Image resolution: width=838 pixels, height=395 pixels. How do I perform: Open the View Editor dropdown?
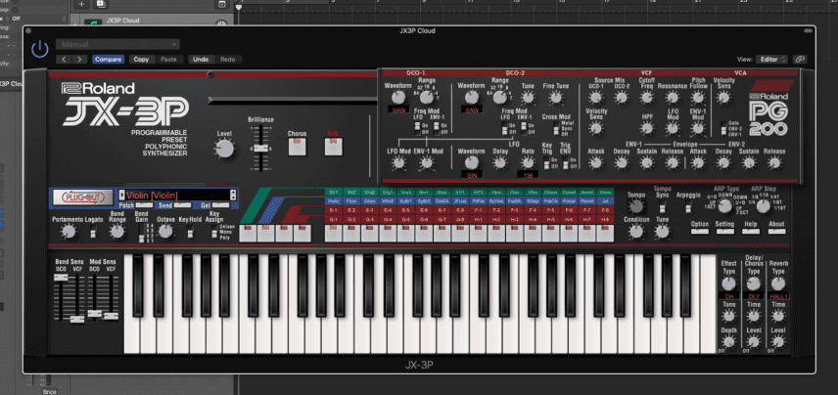point(771,60)
